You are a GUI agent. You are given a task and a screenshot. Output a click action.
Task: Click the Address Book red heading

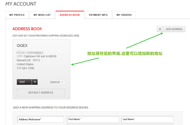click(x=27, y=29)
